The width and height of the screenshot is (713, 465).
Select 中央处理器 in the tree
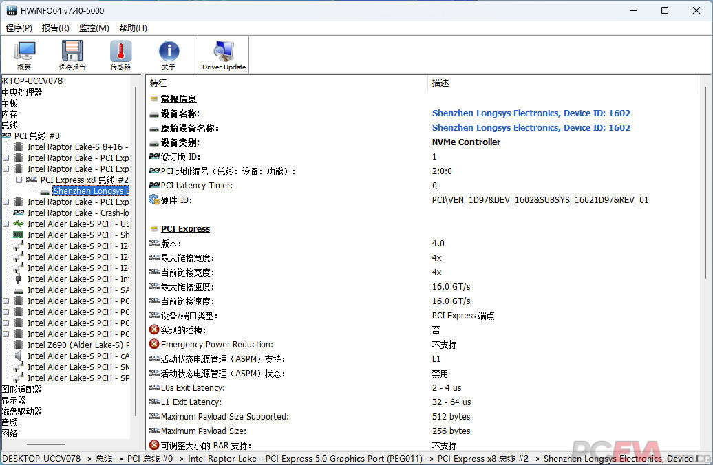tap(22, 92)
